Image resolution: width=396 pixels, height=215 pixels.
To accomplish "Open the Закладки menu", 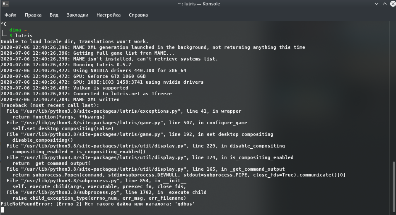I will click(77, 15).
